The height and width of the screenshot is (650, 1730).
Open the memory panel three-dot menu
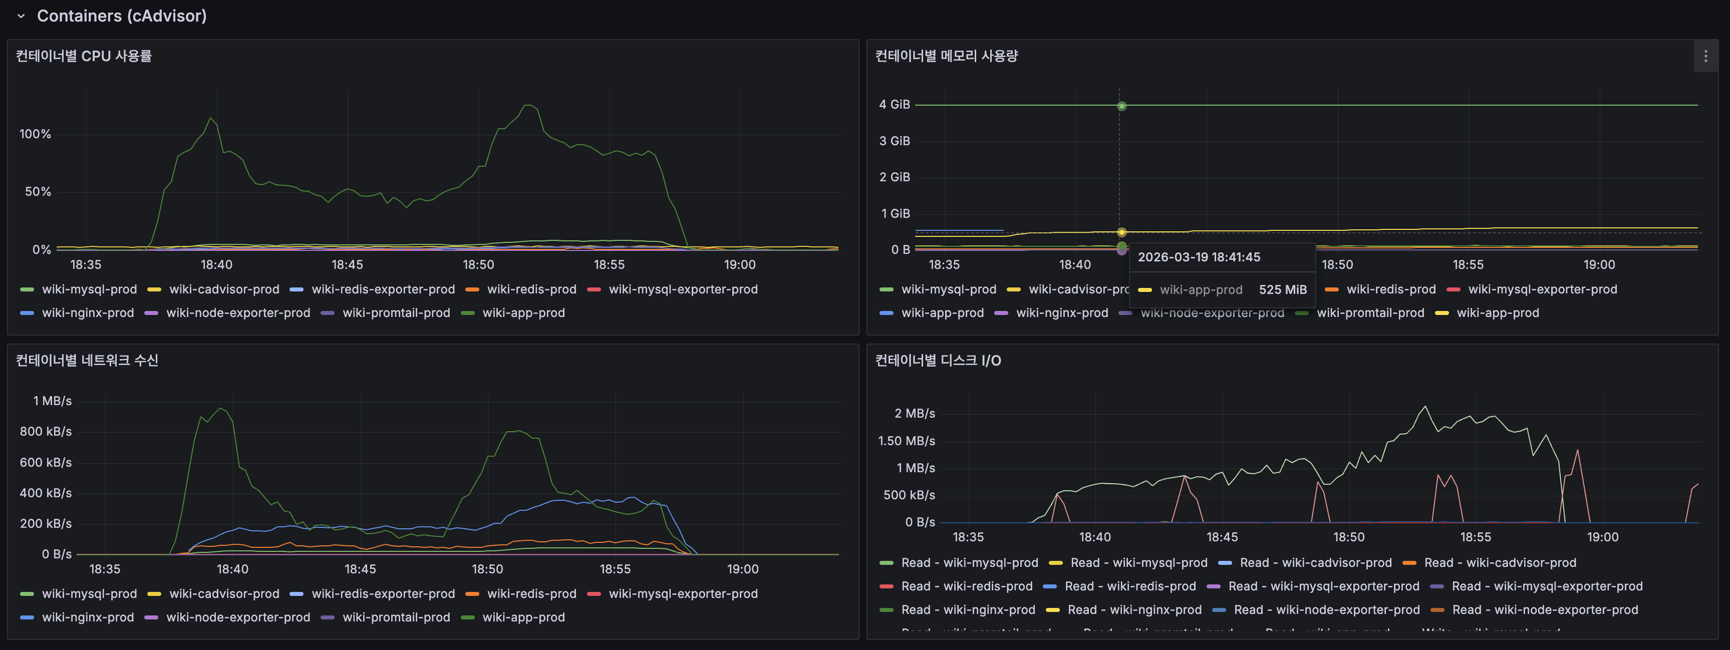point(1705,57)
